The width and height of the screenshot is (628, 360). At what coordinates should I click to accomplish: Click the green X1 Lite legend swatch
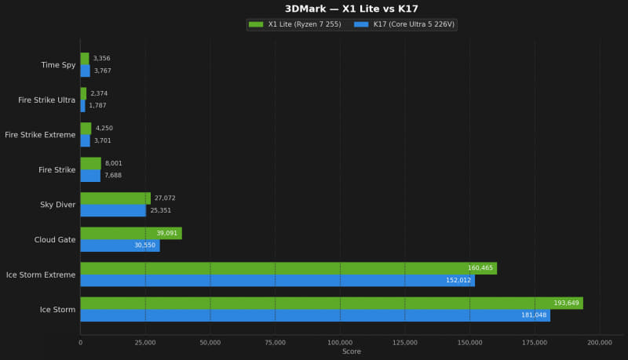coord(256,24)
